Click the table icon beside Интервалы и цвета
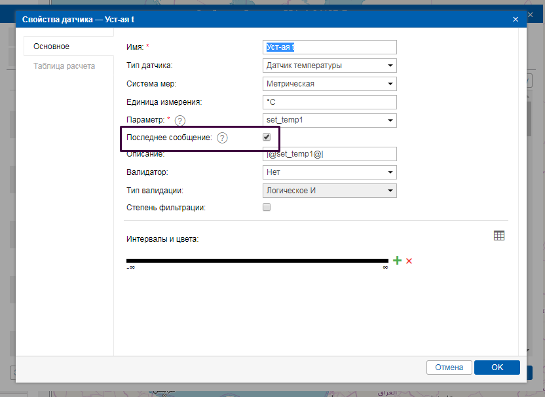The image size is (545, 397). (x=499, y=236)
